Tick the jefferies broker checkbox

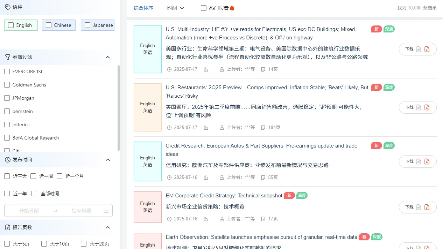[x=7, y=124]
